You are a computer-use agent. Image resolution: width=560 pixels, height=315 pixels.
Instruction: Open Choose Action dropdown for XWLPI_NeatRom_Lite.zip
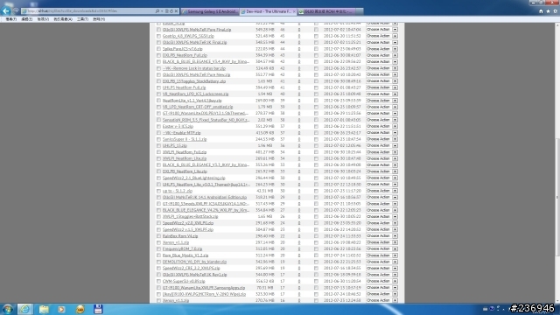(x=381, y=158)
